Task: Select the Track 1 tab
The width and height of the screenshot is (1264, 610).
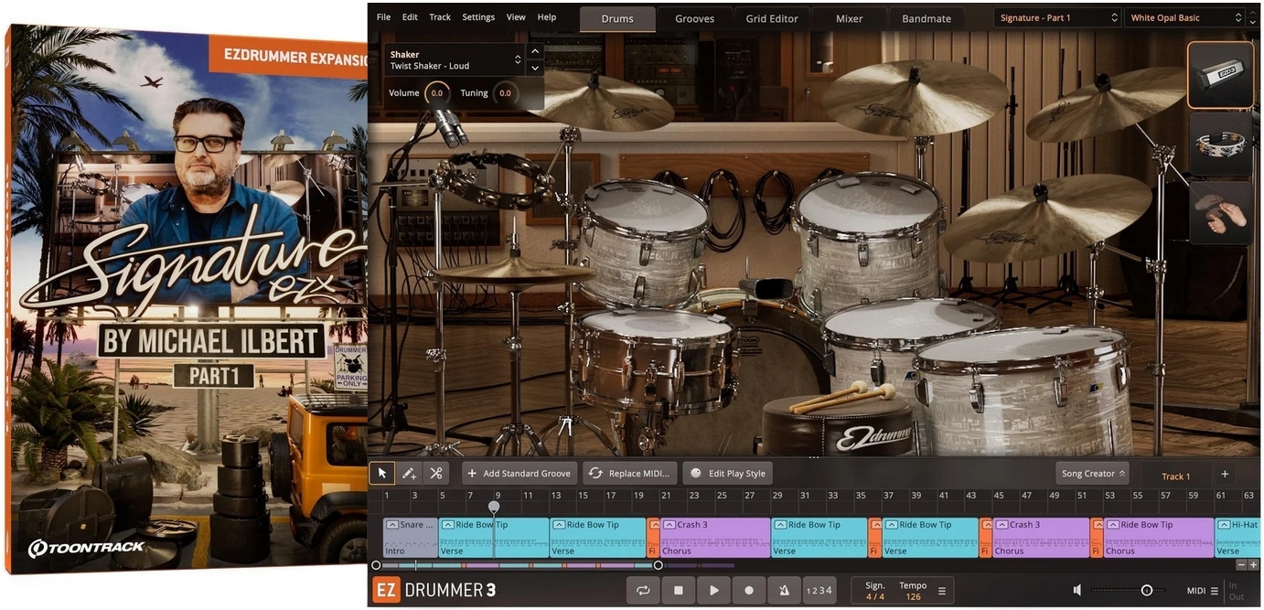Action: point(1175,476)
